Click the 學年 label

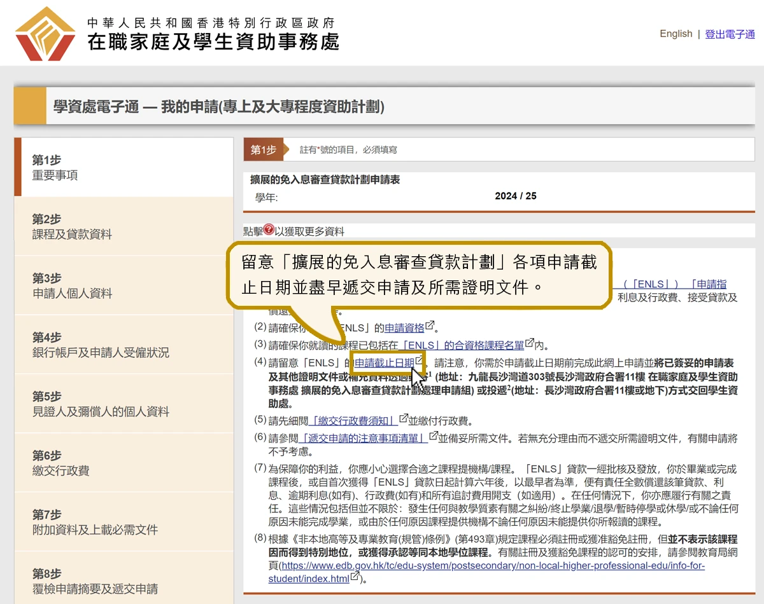[267, 198]
